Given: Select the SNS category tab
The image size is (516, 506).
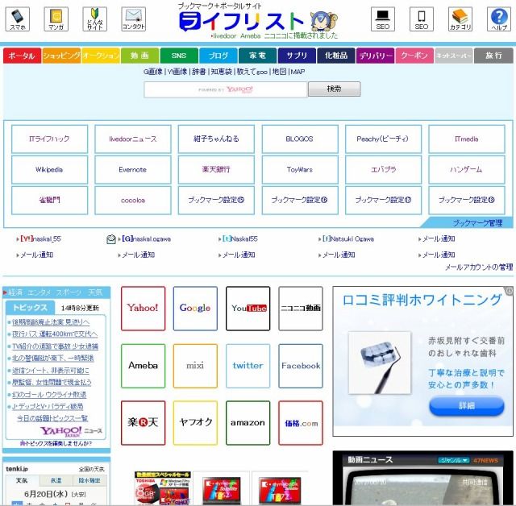Looking at the screenshot, I should (x=179, y=56).
